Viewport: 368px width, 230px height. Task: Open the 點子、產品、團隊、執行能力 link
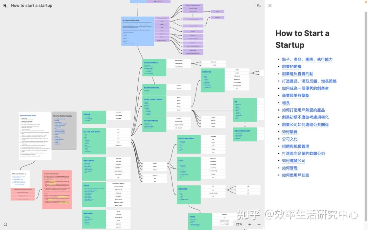click(x=307, y=59)
